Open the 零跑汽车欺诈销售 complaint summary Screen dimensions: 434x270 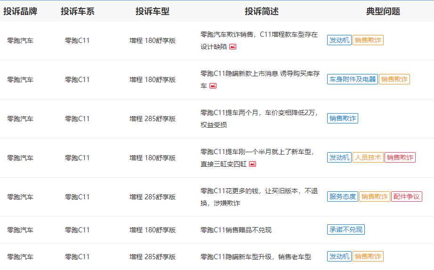[259, 35]
